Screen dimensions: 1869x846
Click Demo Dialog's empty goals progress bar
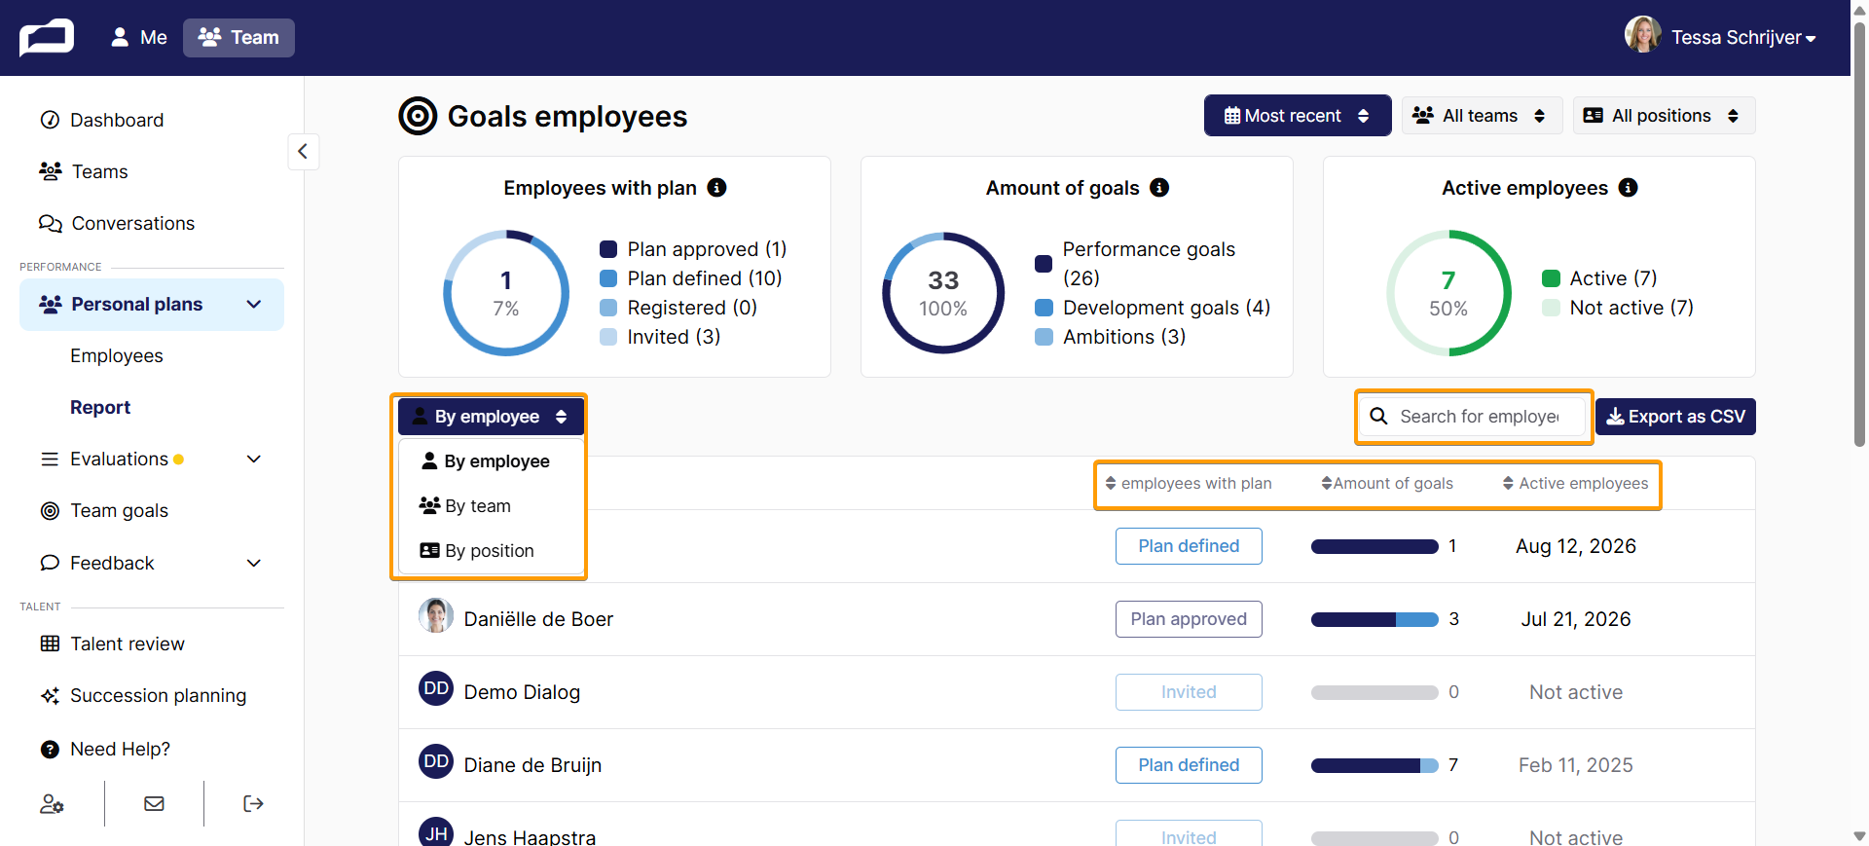coord(1374,693)
